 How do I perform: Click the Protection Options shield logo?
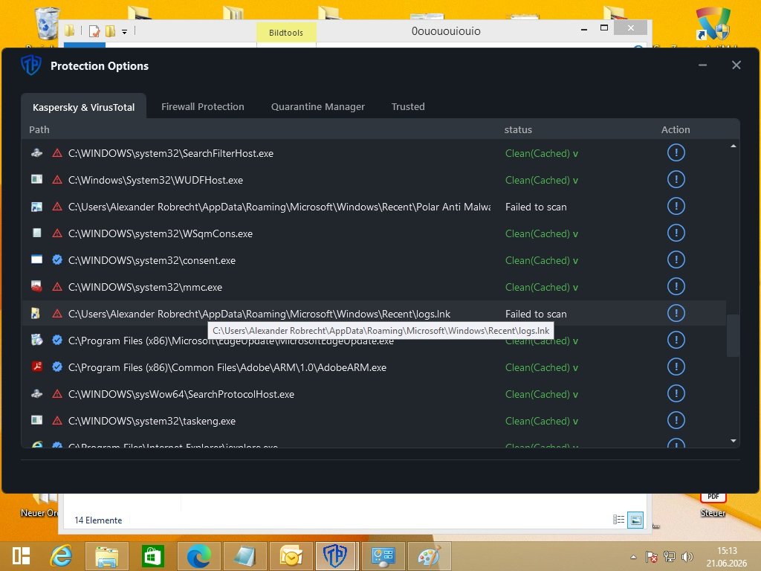click(31, 65)
